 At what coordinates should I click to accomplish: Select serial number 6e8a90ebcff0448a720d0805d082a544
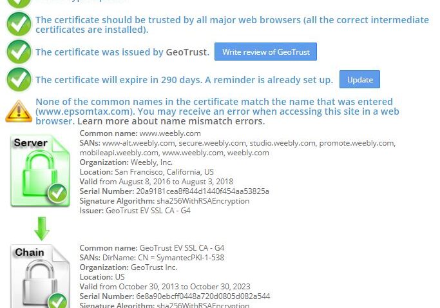pyautogui.click(x=203, y=296)
